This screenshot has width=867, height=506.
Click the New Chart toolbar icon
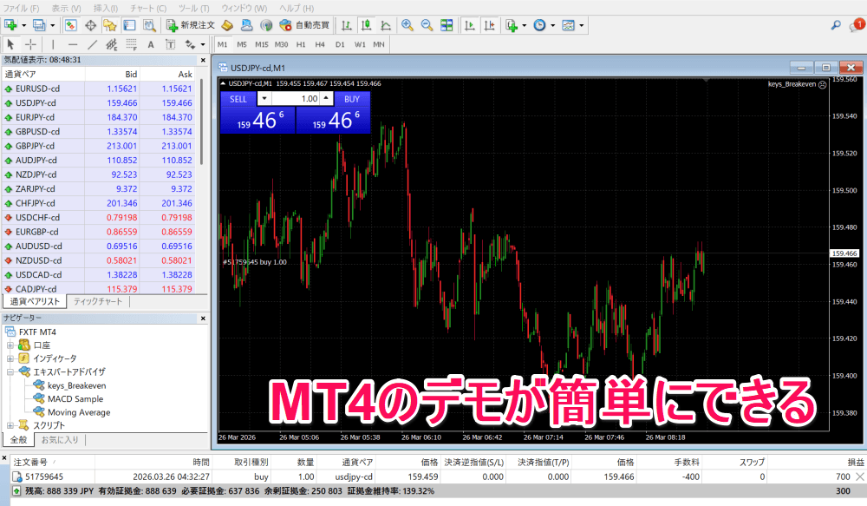10,25
